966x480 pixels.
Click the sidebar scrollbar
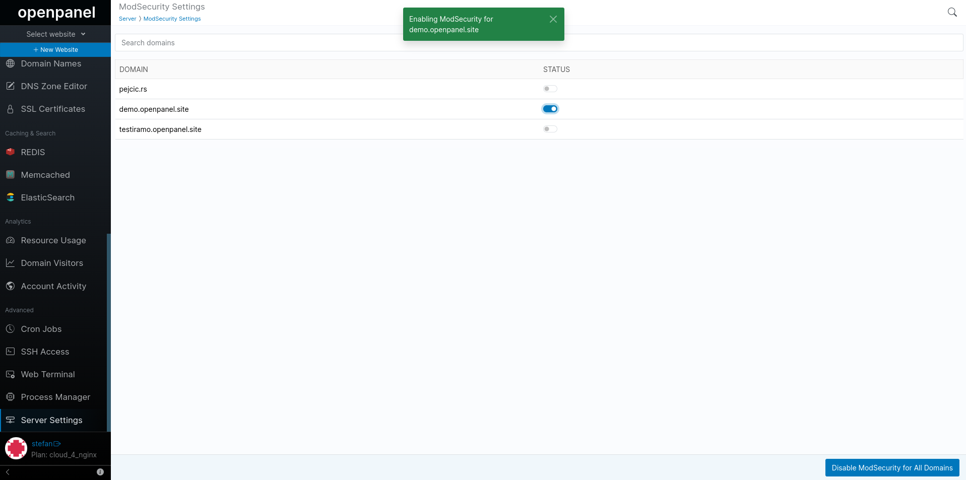coord(109,332)
